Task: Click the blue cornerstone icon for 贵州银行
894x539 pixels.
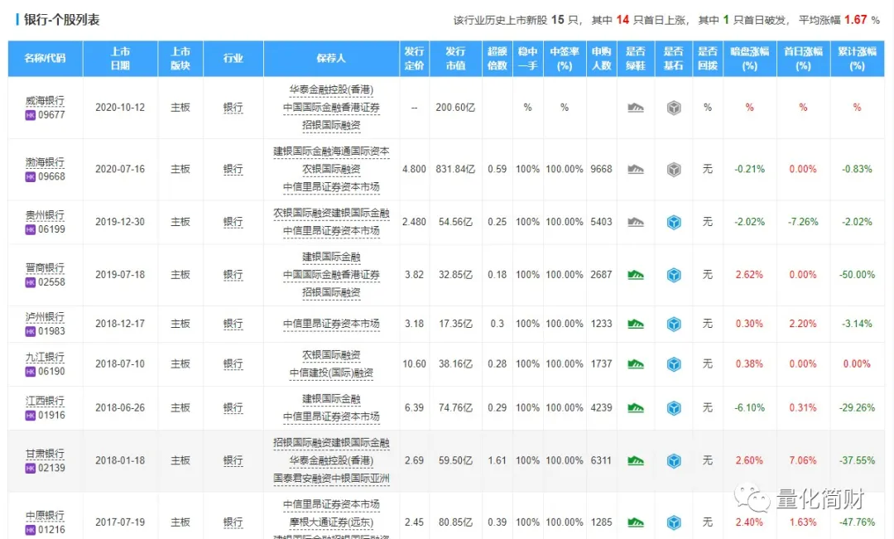Action: pyautogui.click(x=674, y=222)
